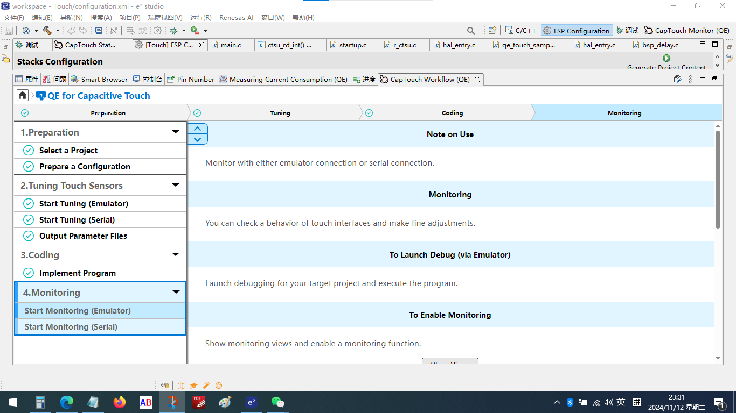Open the 控制台 console view tab
This screenshot has width=736, height=413.
coord(147,79)
